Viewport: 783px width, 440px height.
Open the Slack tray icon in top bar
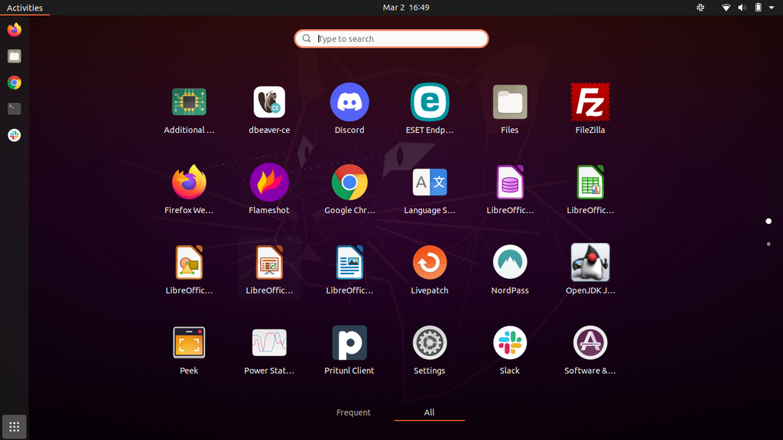pos(700,7)
